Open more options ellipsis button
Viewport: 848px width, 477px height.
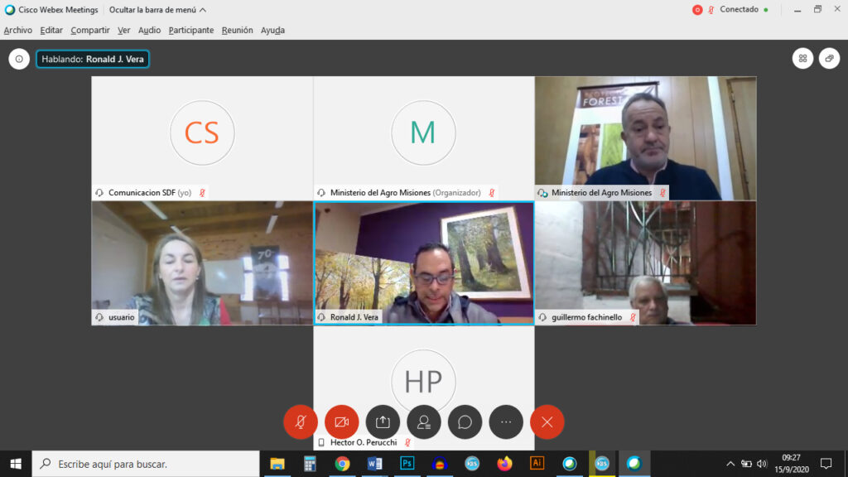506,422
